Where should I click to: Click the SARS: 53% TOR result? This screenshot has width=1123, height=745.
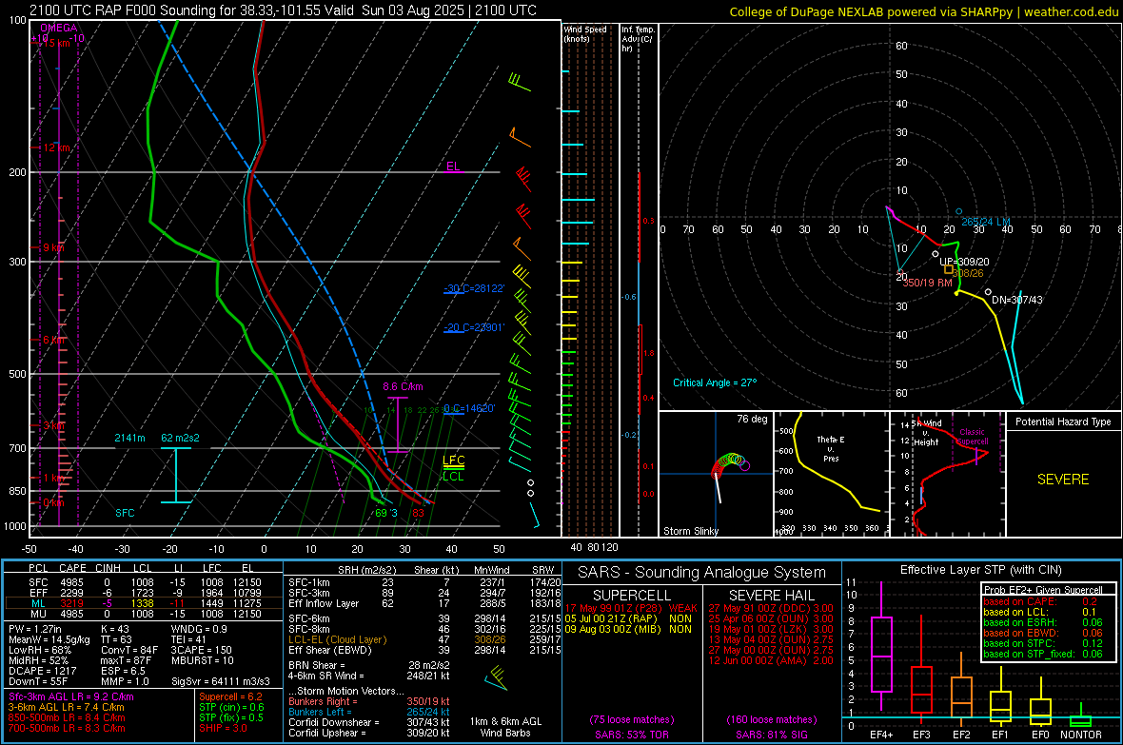pyautogui.click(x=631, y=735)
